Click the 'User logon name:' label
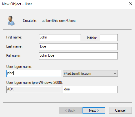This screenshot has width=135, height=117. 19,67
